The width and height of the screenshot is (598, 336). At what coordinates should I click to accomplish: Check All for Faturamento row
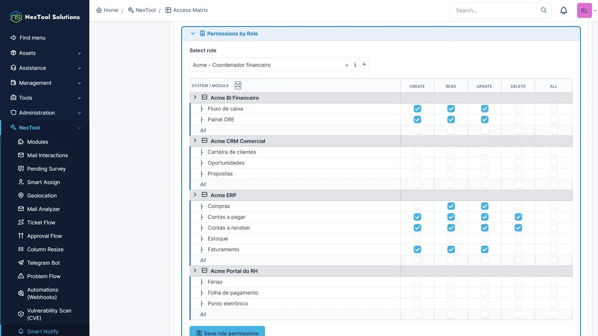[x=554, y=249]
